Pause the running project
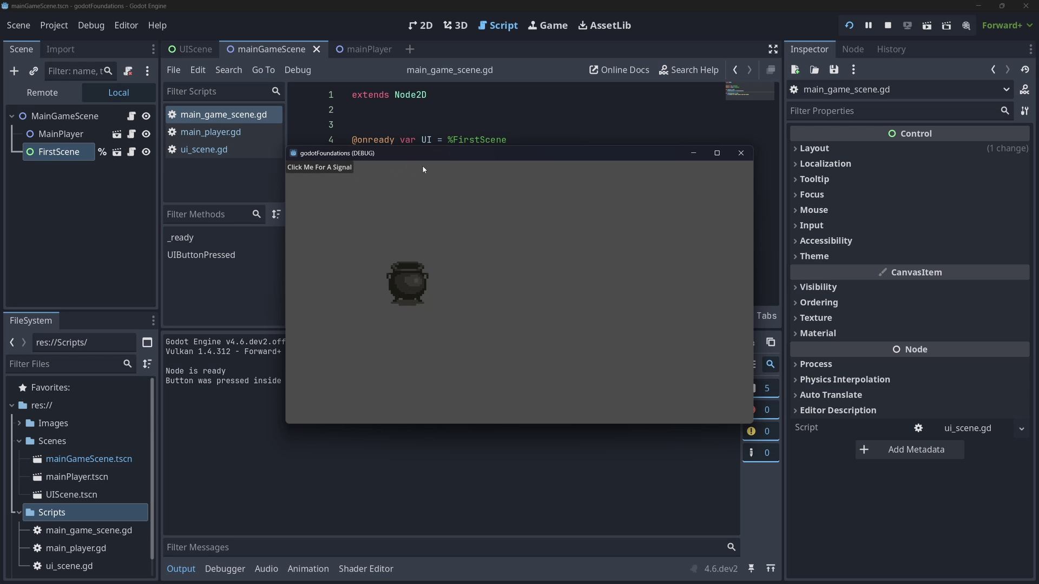Viewport: 1039px width, 584px height. coord(868,25)
